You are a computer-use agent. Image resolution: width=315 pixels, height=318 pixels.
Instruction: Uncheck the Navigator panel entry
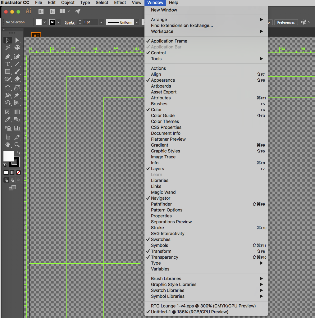[206, 198]
